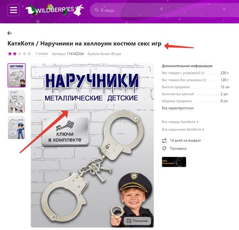Click the try-on tag icon

point(164,148)
